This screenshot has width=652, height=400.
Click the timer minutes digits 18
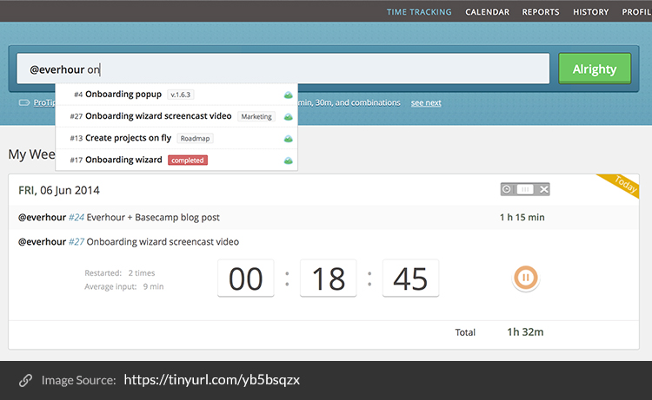click(x=328, y=279)
